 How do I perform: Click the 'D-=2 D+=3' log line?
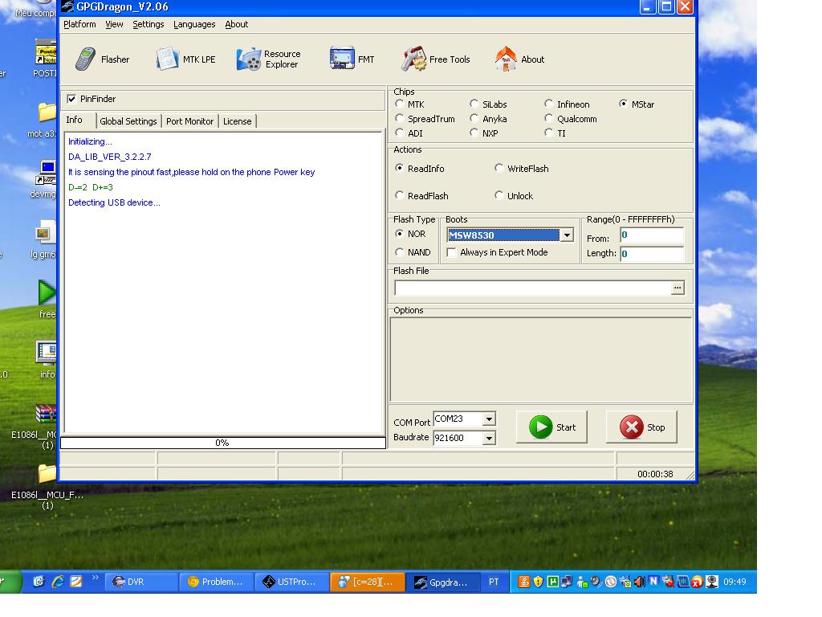click(91, 187)
